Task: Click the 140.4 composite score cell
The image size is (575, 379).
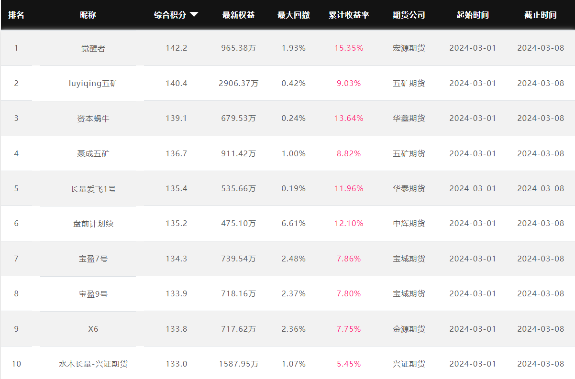Action: pos(177,83)
